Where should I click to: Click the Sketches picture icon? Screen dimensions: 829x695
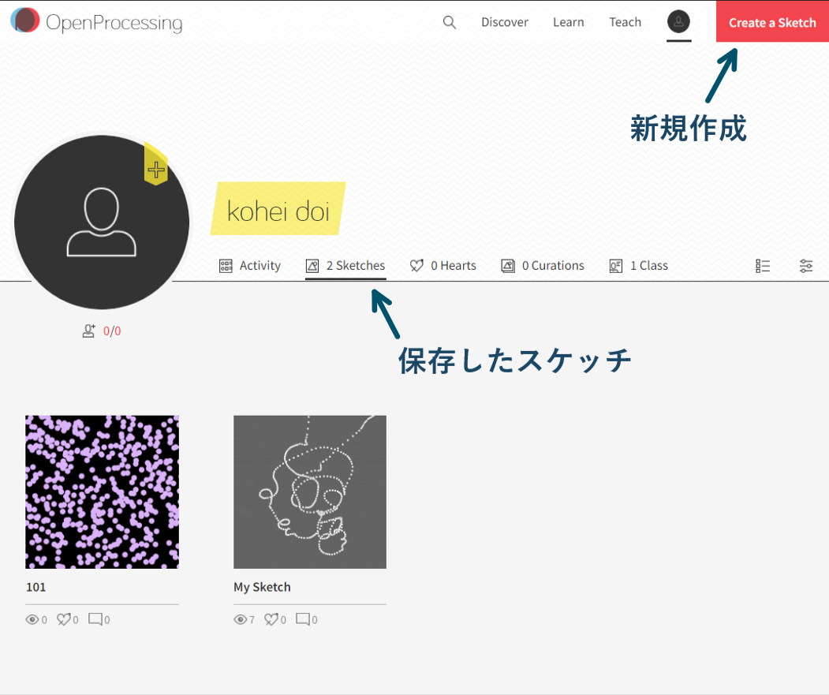(312, 266)
